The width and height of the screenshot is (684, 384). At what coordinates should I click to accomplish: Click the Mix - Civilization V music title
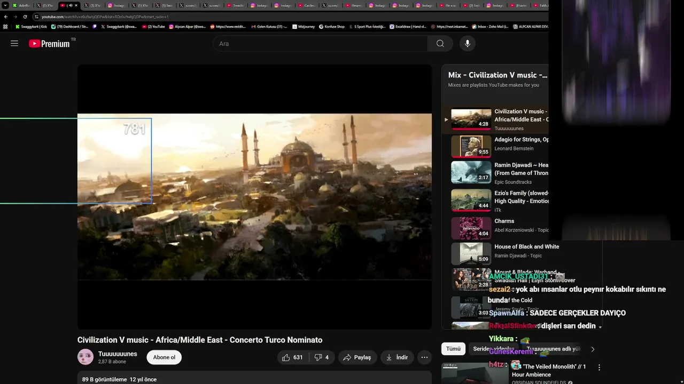coord(498,75)
